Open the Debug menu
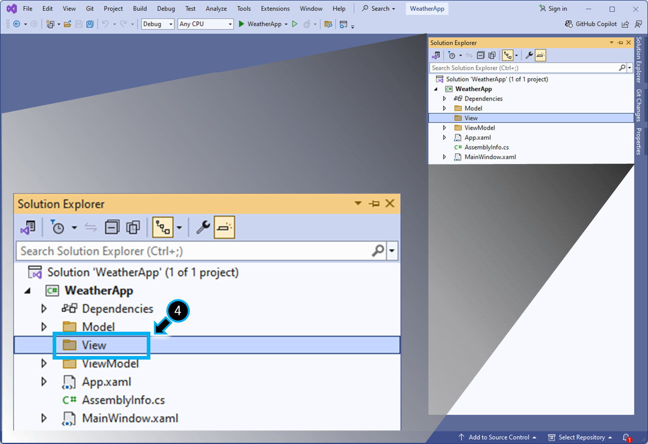This screenshot has width=648, height=444. point(166,8)
